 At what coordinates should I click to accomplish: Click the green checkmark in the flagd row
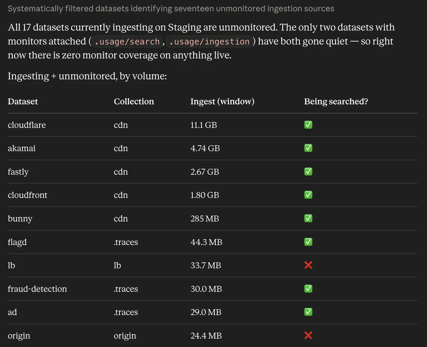(x=308, y=242)
